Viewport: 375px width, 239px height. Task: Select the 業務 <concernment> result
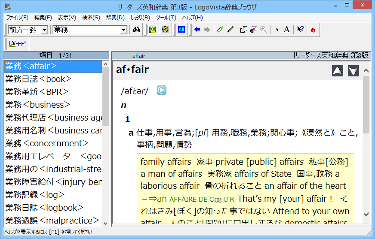53,143
